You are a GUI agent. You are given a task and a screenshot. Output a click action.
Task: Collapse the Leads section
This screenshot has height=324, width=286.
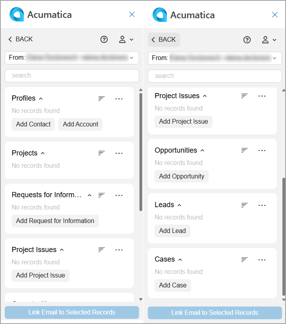click(180, 205)
